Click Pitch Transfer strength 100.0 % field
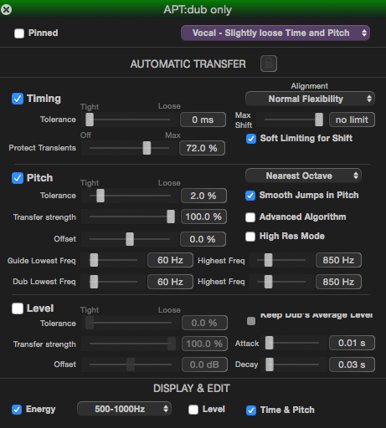Screen dimensions: 386x428 (203, 217)
